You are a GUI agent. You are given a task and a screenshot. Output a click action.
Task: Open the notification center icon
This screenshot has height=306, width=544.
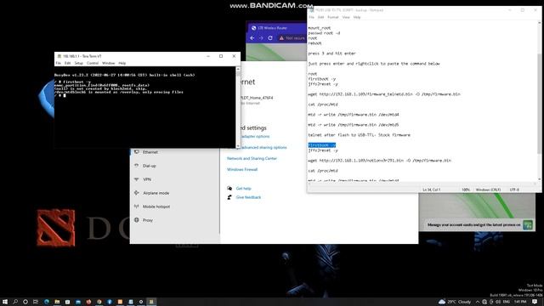point(535,302)
